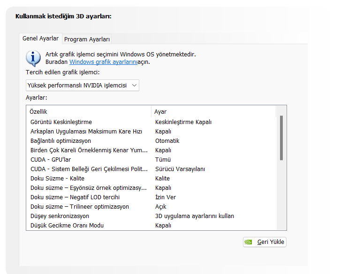Select the Düşük Gecikme Oranı Modu row
This screenshot has width=348, height=274.
(x=152, y=226)
